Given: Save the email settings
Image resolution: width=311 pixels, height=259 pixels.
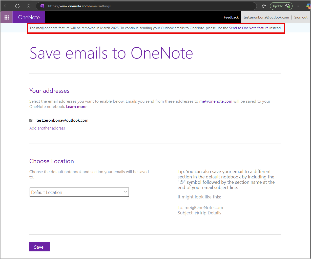Looking at the screenshot, I should click(x=39, y=247).
